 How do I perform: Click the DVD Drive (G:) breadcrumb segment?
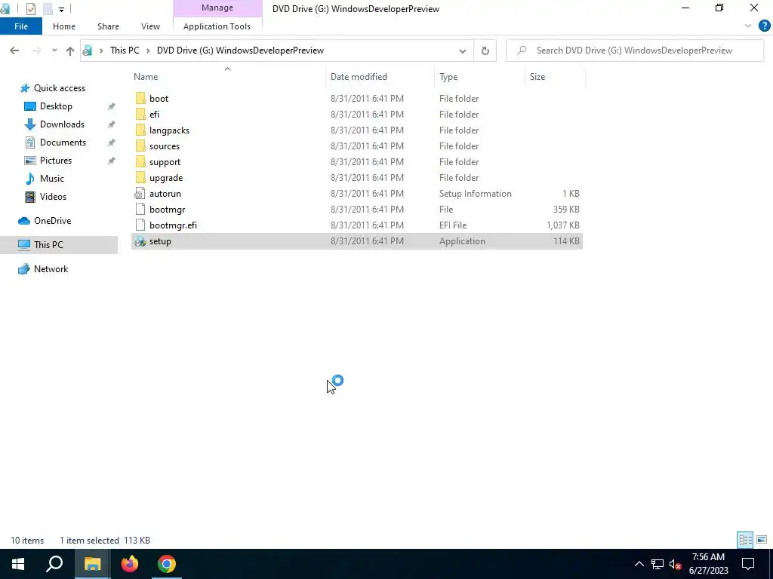(x=240, y=51)
